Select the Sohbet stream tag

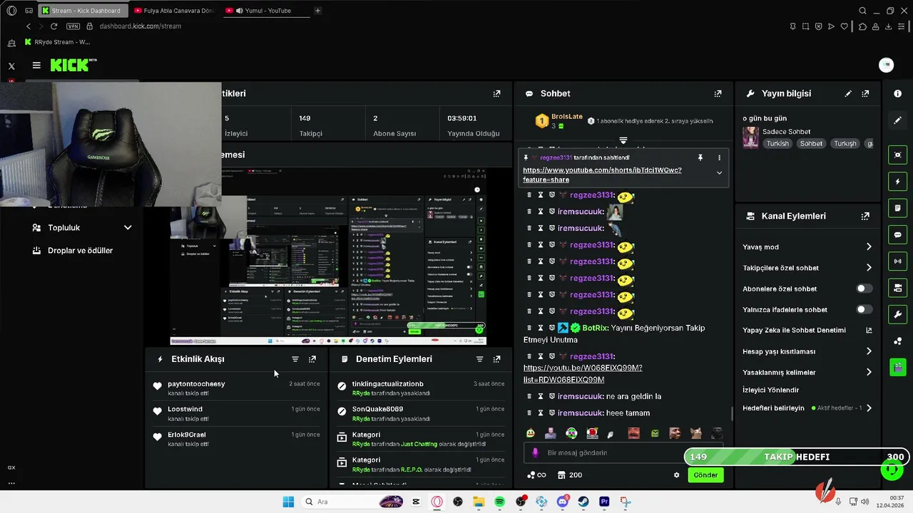point(811,144)
